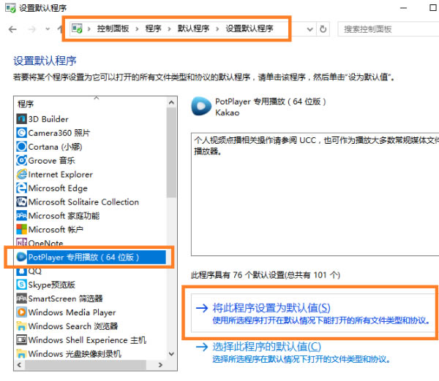Click the Microsoft 帐户 colored-squares icon
This screenshot has height=381, width=439.
click(x=21, y=229)
